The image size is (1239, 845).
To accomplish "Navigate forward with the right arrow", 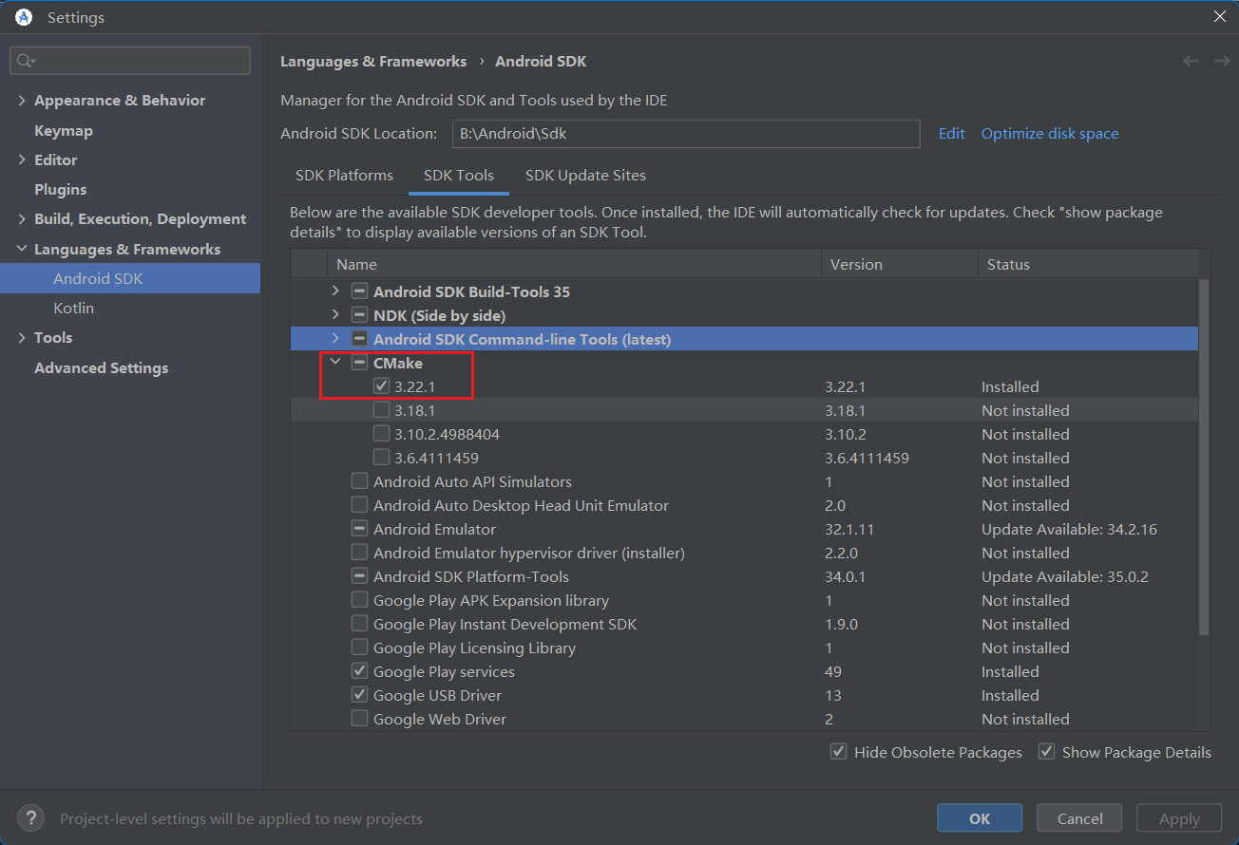I will click(x=1222, y=61).
